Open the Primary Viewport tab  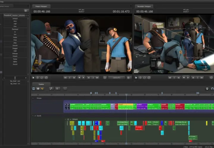[41, 7]
